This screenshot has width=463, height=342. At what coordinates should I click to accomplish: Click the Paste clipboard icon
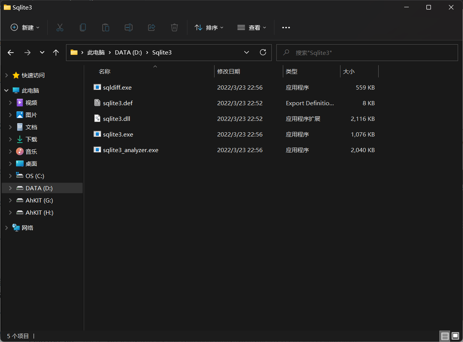click(105, 27)
